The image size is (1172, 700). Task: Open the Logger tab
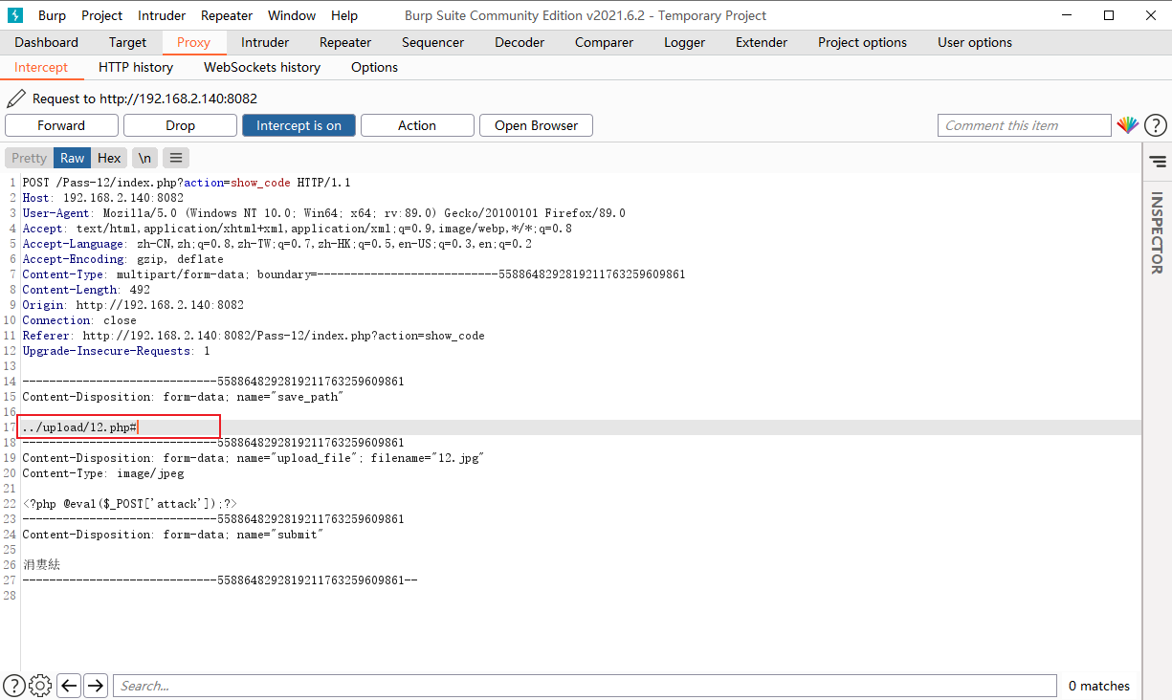click(684, 42)
